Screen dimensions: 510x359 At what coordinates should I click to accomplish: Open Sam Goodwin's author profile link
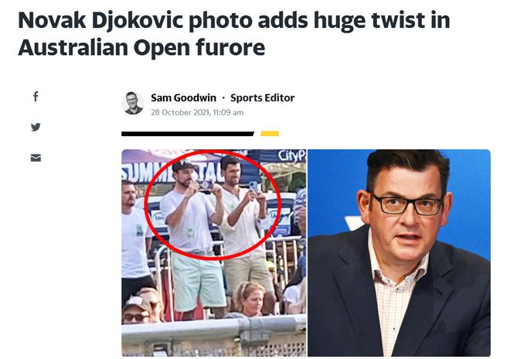tap(183, 97)
